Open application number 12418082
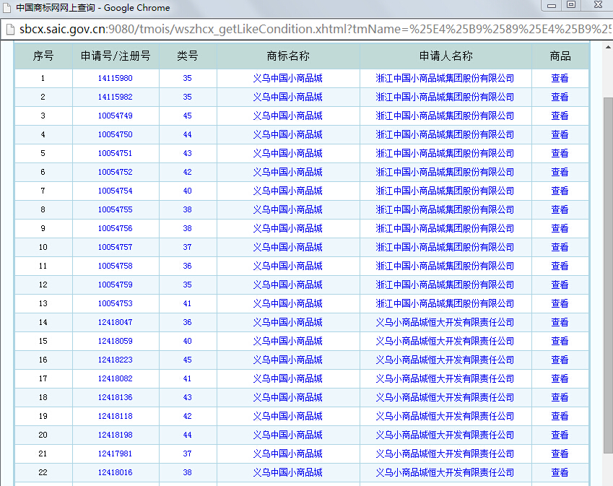This screenshot has width=613, height=486. click(116, 378)
